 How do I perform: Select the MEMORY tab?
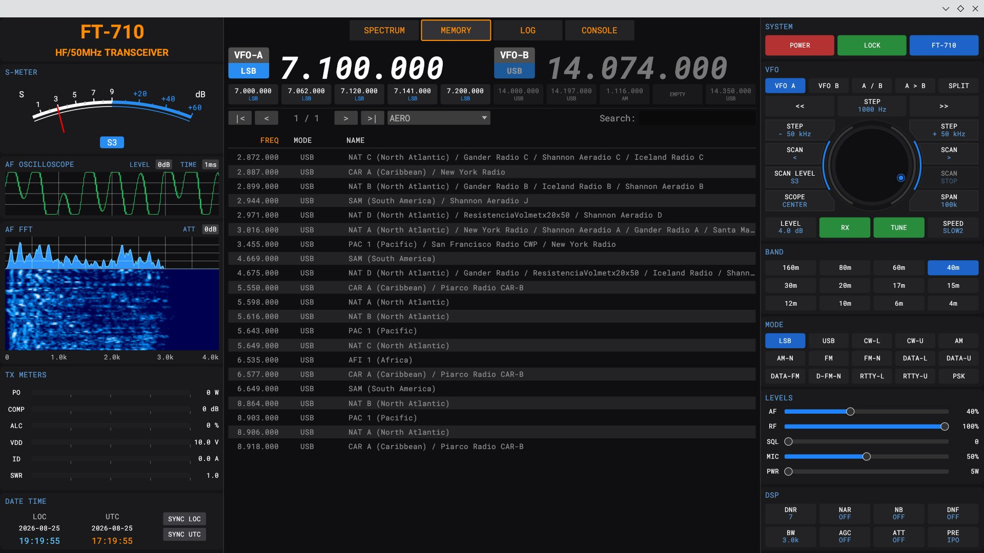[456, 31]
